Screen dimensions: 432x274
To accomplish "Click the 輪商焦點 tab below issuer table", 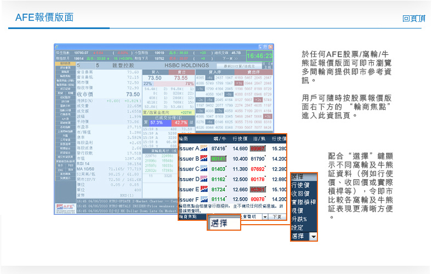I will click(x=192, y=216).
